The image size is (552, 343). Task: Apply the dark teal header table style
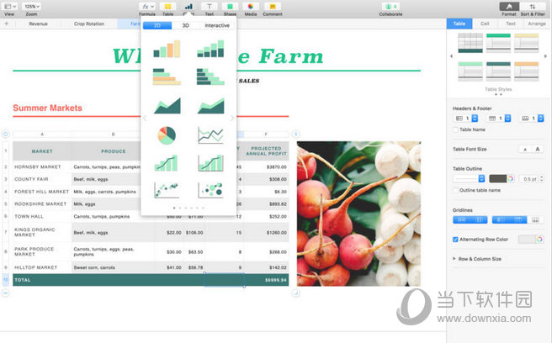pyautogui.click(x=498, y=71)
